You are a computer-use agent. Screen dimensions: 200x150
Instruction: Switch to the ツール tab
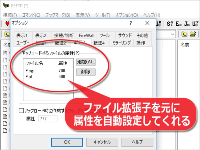coord(106,35)
